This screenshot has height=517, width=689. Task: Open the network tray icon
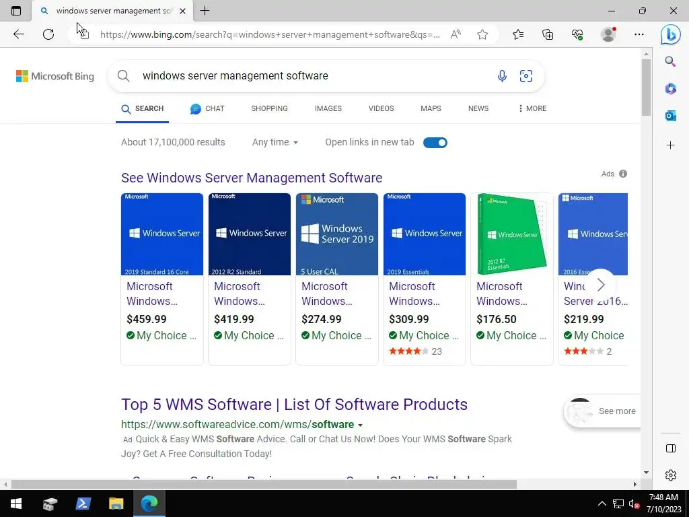618,504
